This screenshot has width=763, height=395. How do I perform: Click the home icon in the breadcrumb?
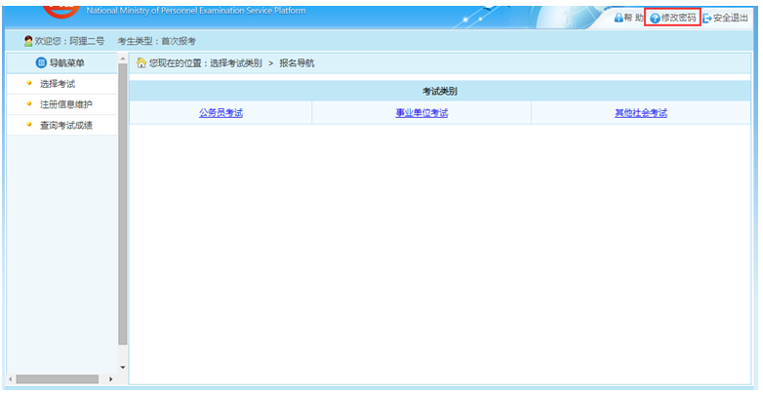[x=141, y=63]
